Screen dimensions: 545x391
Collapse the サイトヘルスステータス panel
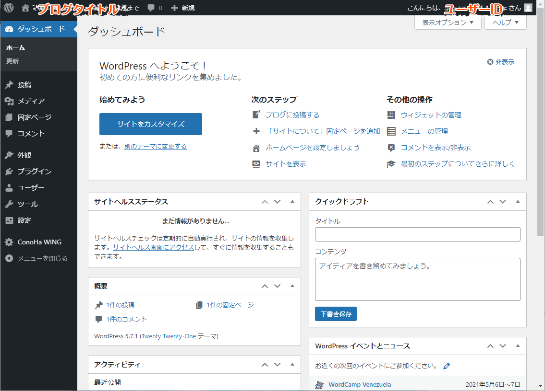292,202
